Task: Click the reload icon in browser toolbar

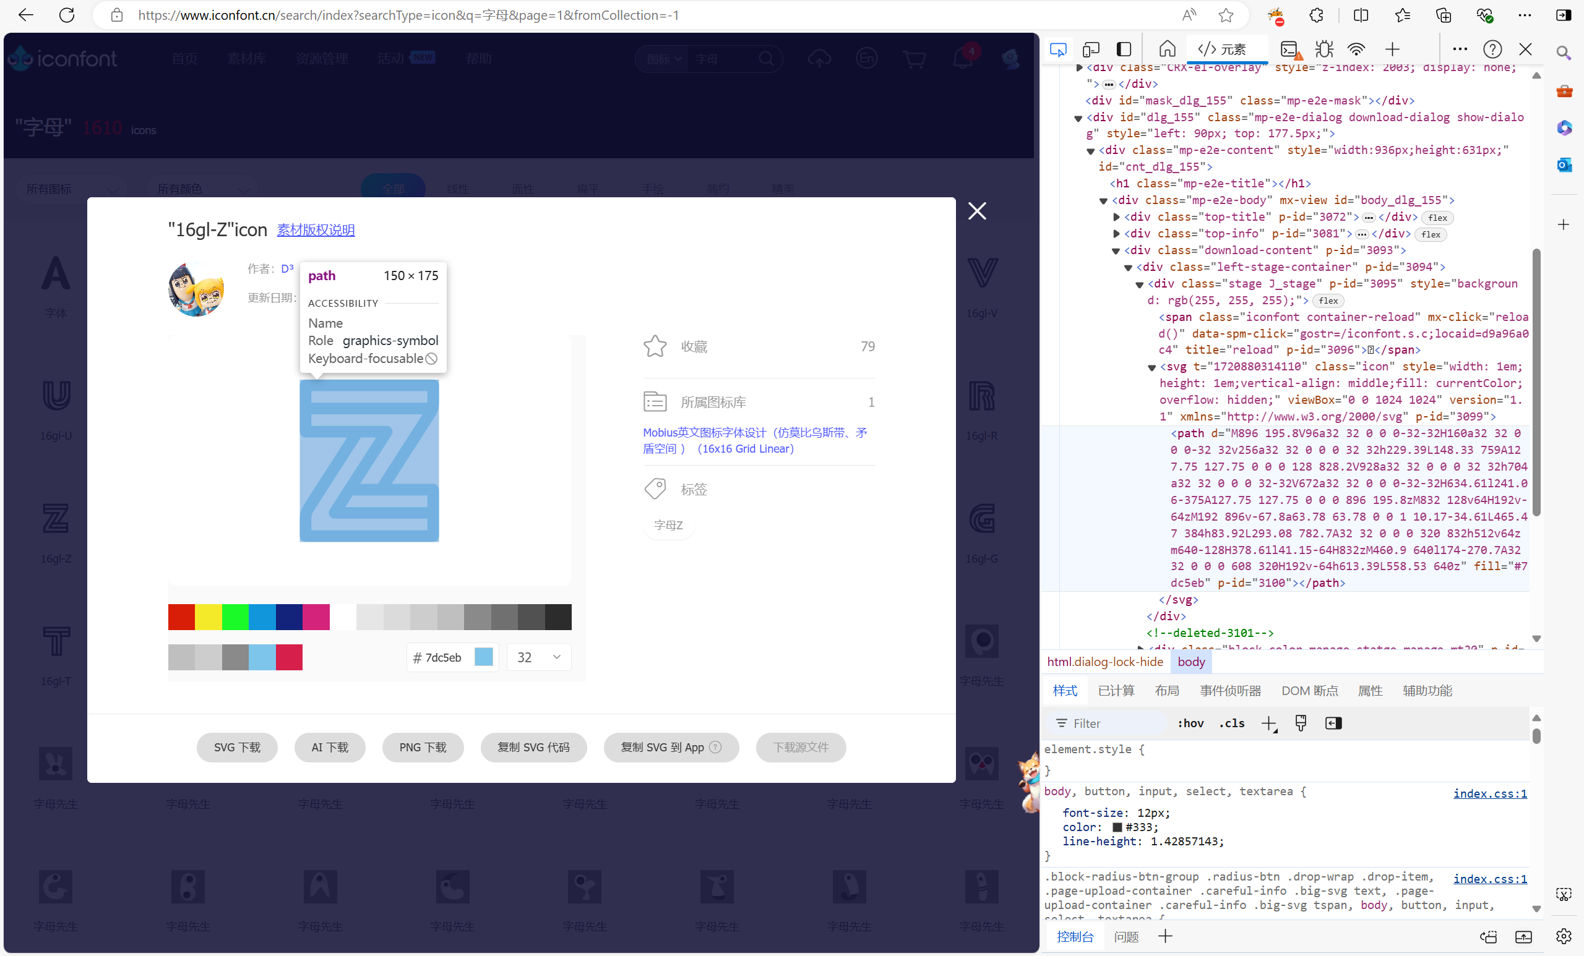Action: click(x=67, y=15)
